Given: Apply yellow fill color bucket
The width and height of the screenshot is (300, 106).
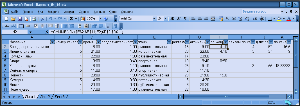Looking at the screenshot, I should [279, 19].
